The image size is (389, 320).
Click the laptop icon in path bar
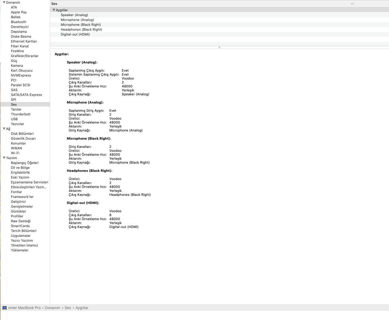(4, 308)
